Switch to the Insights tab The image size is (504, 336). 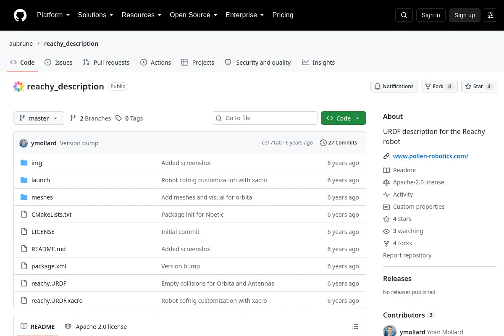[x=318, y=63]
